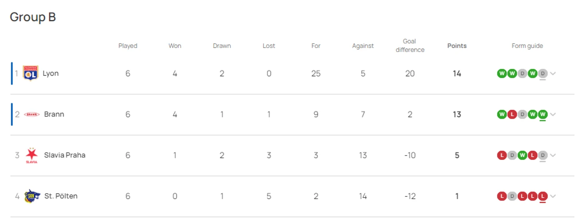
Task: Expand Brann's form guide chevron
Action: (553, 114)
